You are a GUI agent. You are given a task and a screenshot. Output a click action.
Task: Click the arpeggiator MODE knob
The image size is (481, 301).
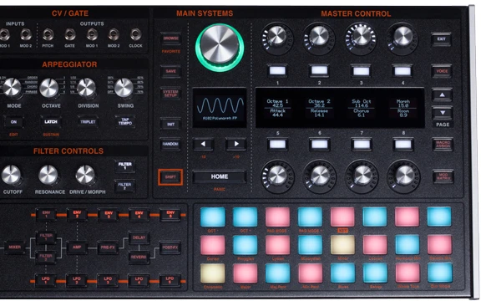12,87
